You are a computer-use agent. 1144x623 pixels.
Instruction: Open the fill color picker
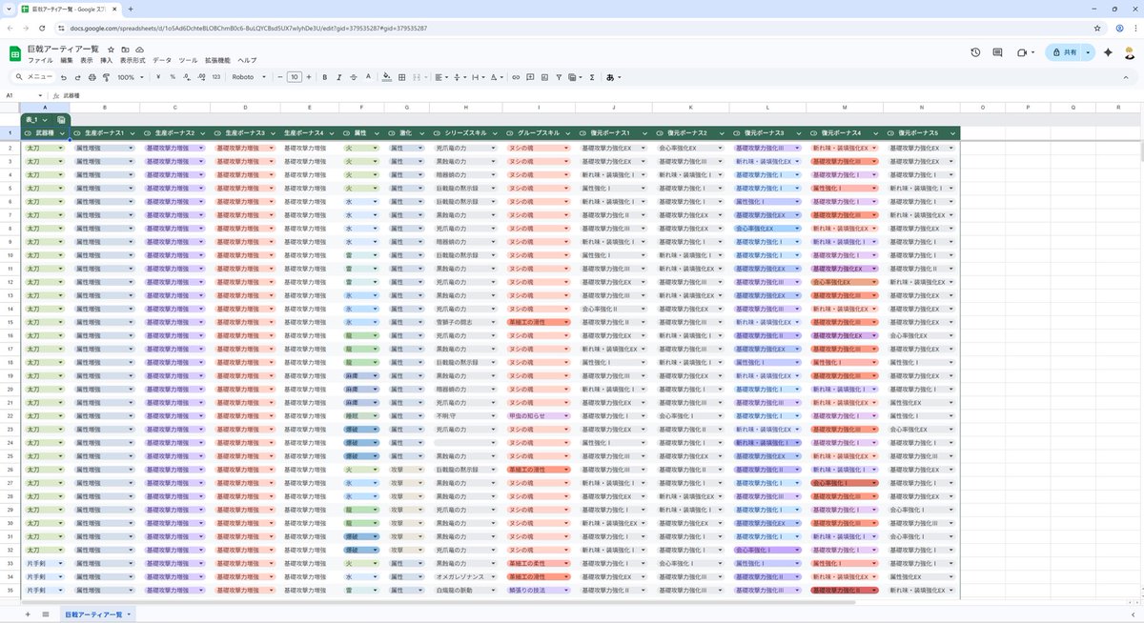click(387, 77)
